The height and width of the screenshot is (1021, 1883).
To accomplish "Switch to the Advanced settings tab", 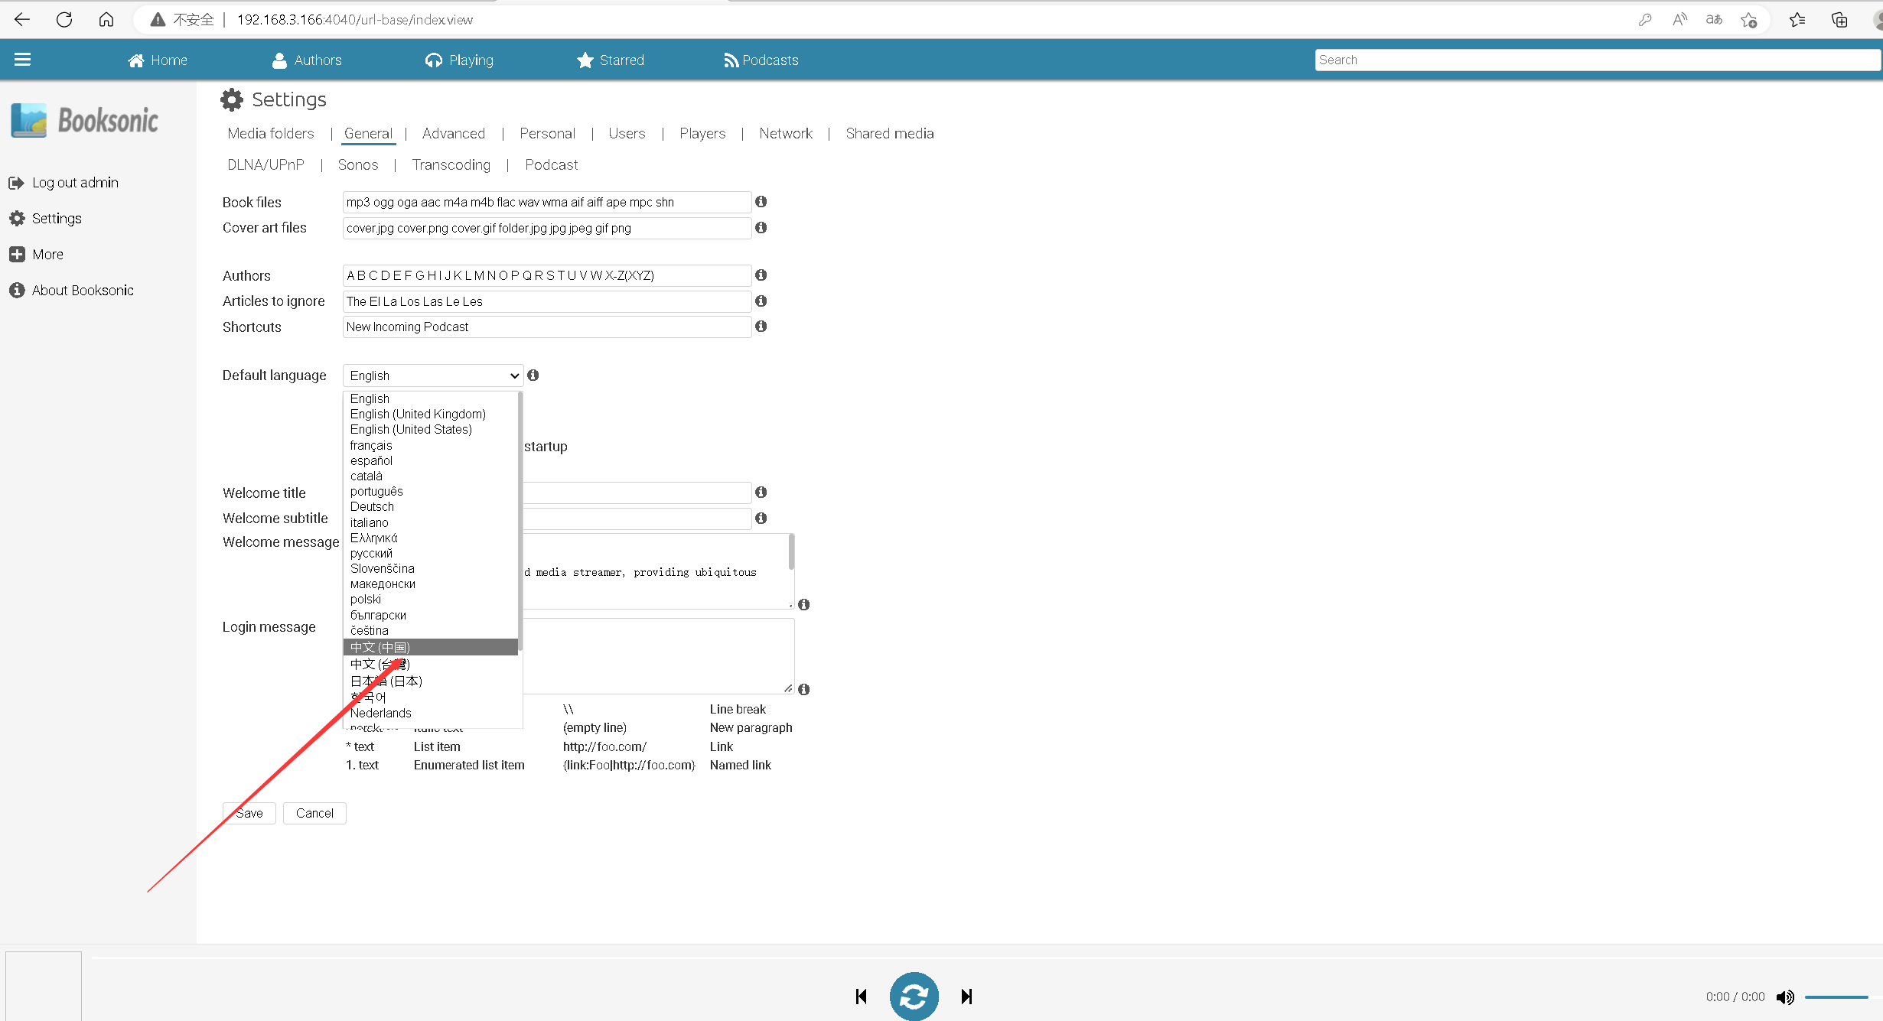I will pyautogui.click(x=453, y=134).
